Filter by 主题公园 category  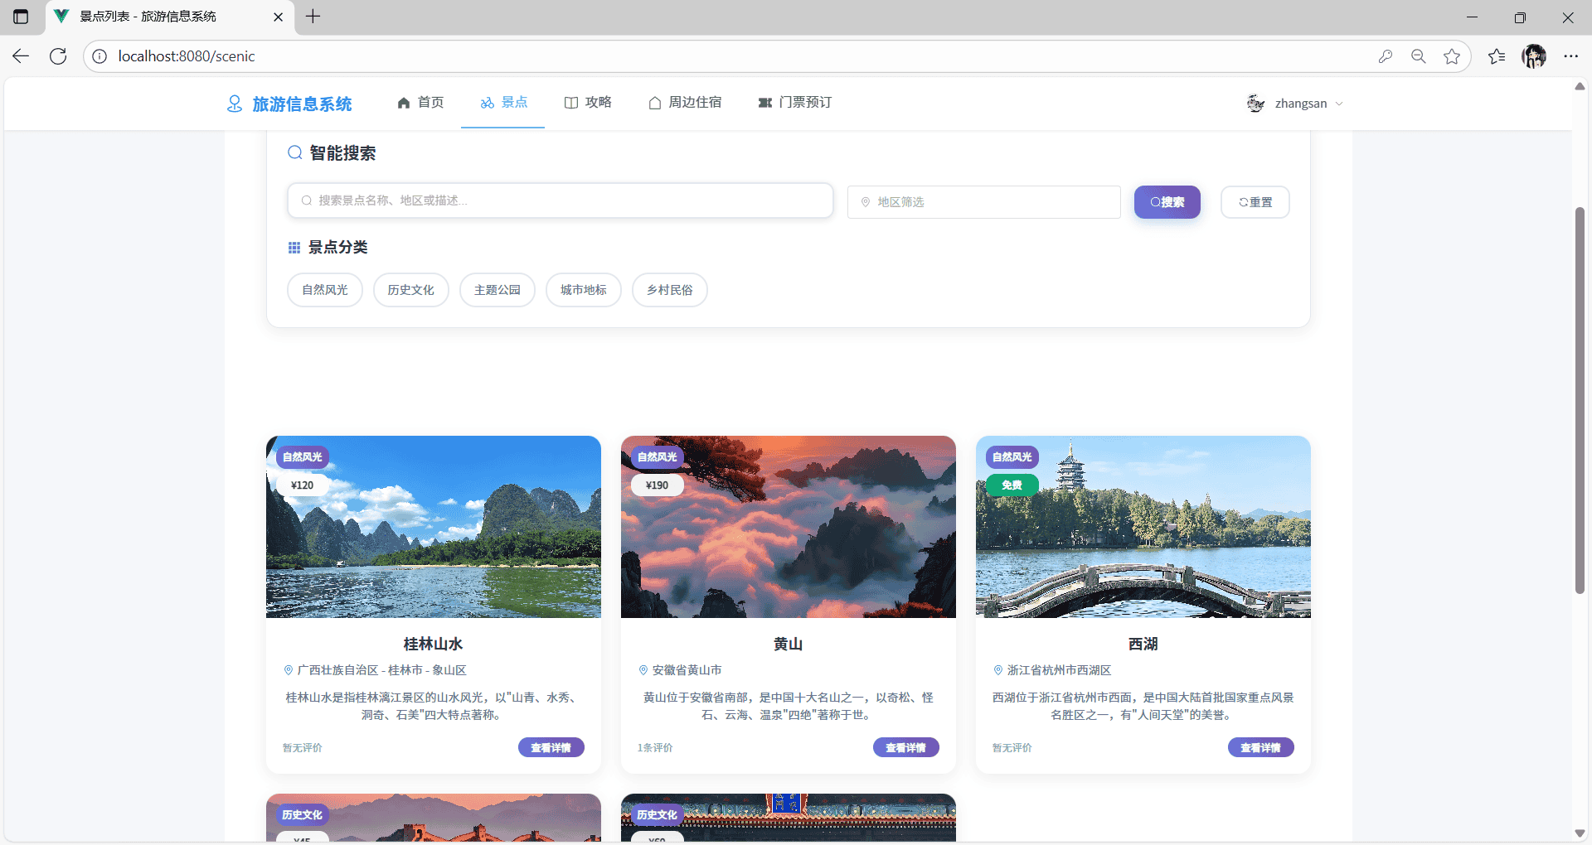click(498, 290)
